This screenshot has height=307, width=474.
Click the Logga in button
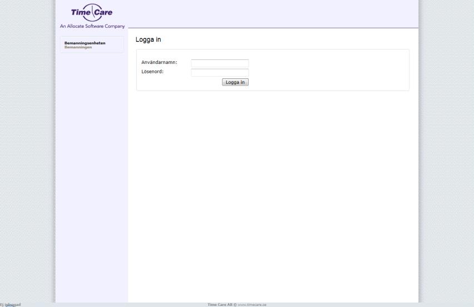point(235,82)
